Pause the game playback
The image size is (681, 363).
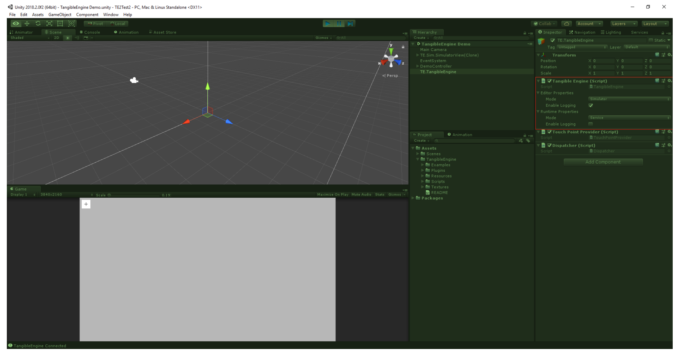(339, 24)
